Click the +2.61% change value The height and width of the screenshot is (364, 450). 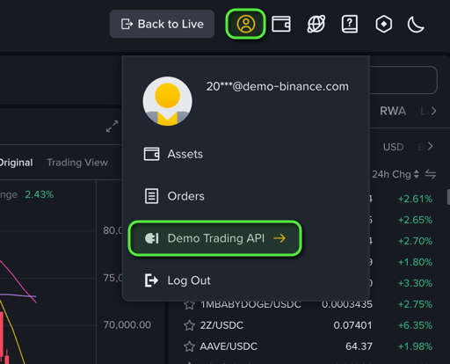point(415,199)
